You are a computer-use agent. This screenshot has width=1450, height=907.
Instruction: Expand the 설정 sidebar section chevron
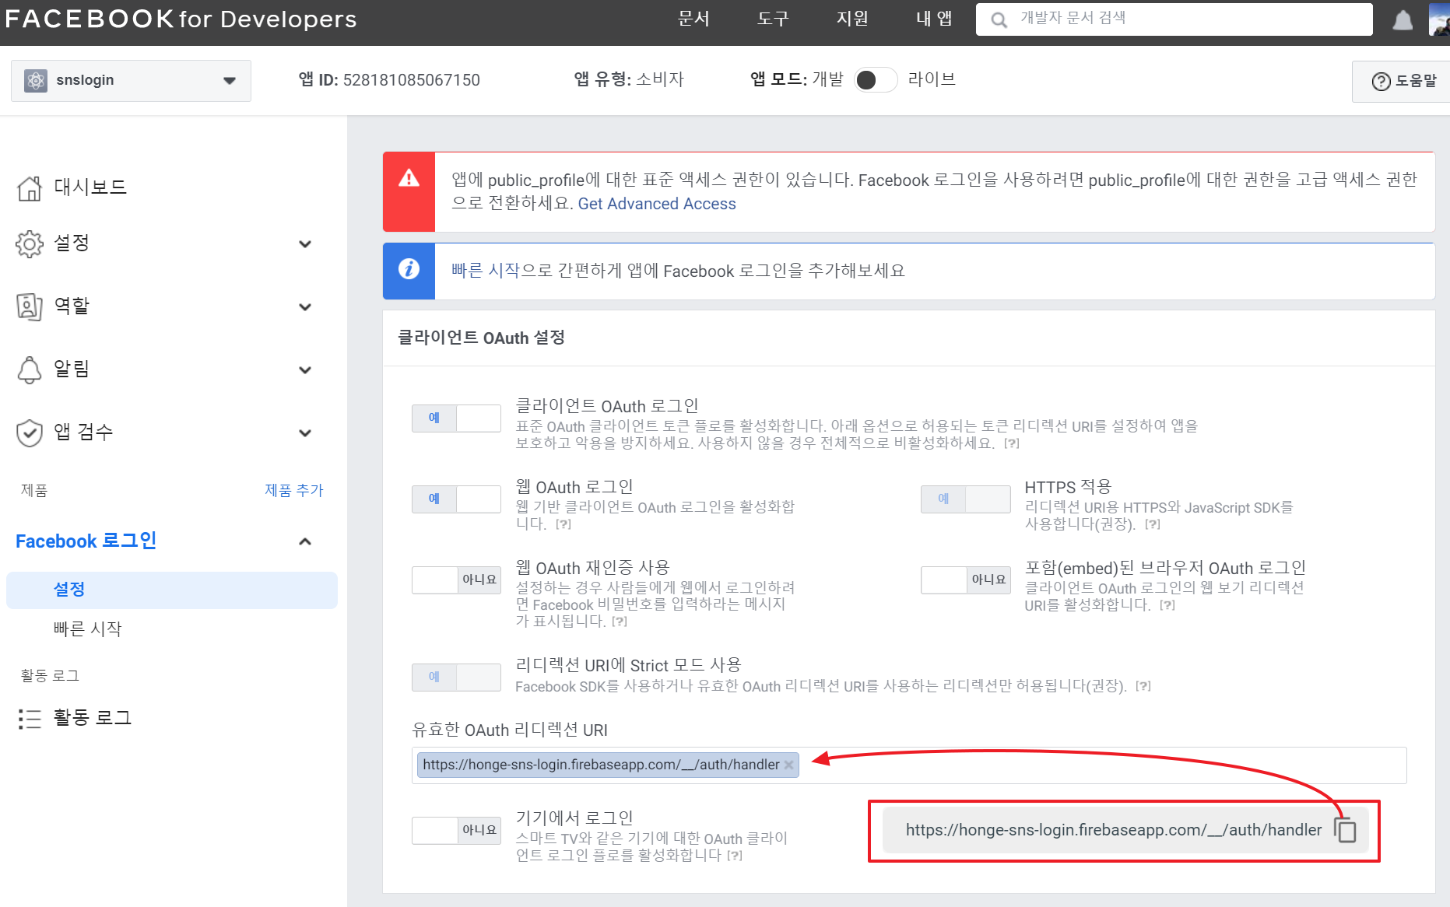click(305, 244)
